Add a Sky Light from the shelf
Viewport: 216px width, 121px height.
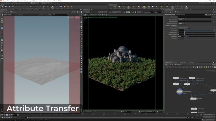click(149, 7)
